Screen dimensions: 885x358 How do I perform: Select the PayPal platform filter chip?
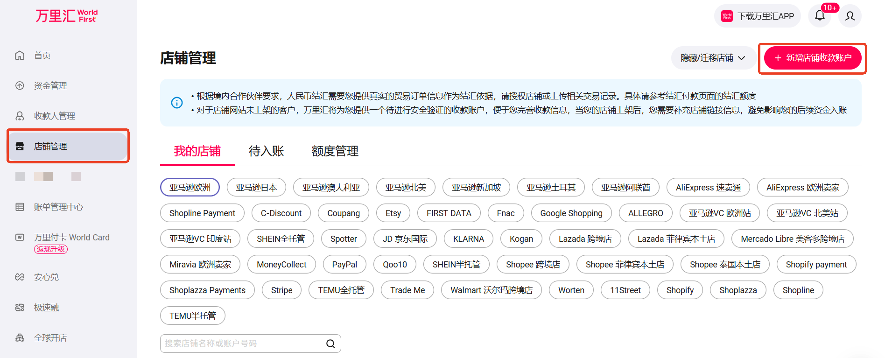(344, 265)
